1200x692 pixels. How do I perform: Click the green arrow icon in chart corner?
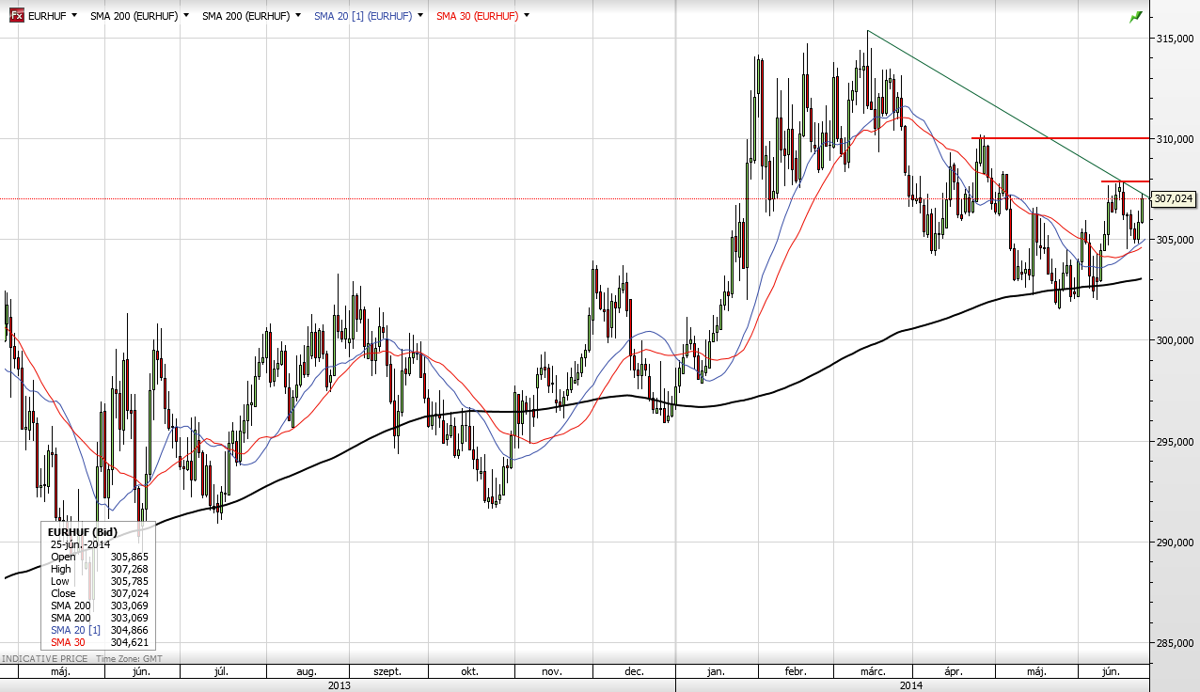coord(1136,16)
